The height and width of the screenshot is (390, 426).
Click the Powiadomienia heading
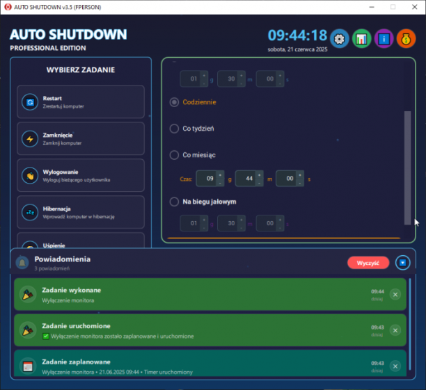[x=63, y=259]
